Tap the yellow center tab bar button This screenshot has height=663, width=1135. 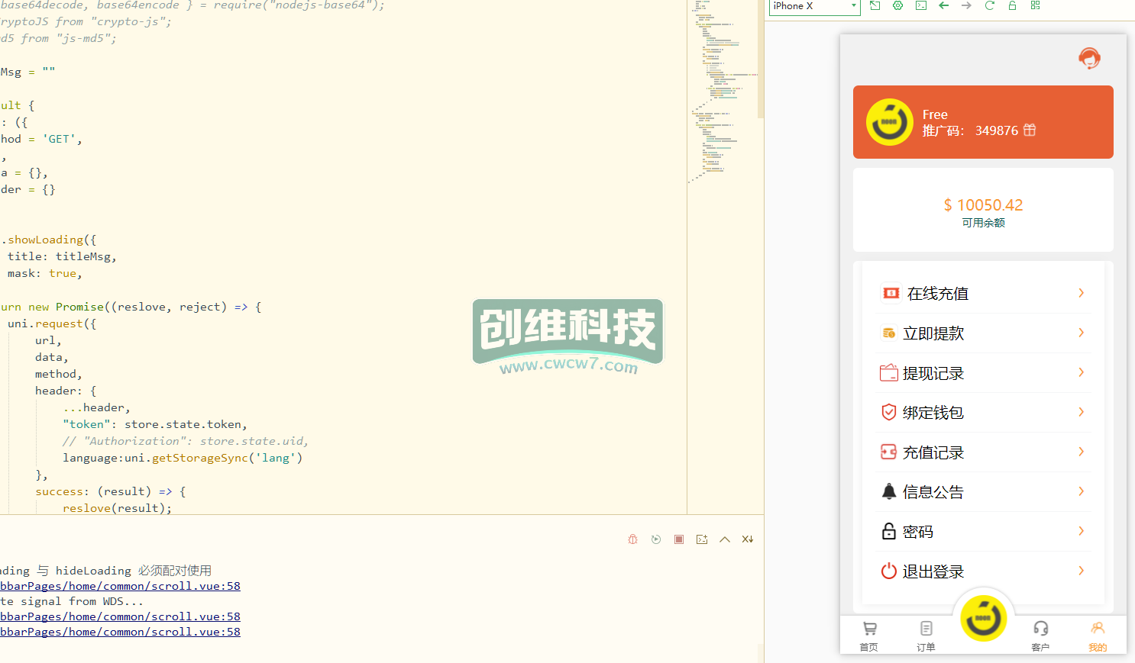coord(983,619)
